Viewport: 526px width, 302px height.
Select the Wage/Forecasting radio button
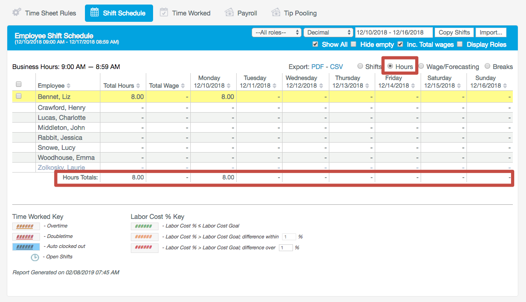point(421,66)
